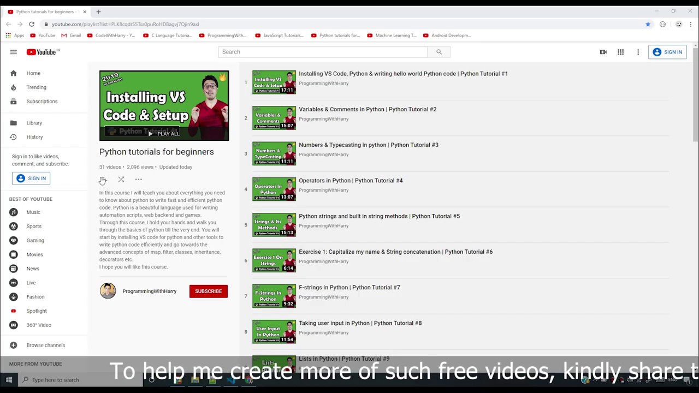Open the C Language Tutorials bookmark

pos(168,35)
